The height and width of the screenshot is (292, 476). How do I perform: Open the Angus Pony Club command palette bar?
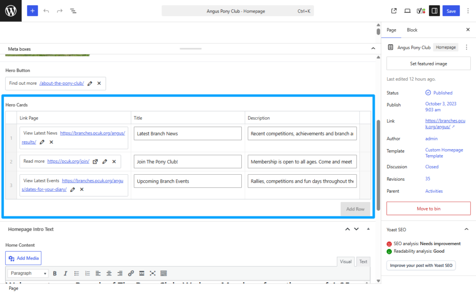(238, 11)
